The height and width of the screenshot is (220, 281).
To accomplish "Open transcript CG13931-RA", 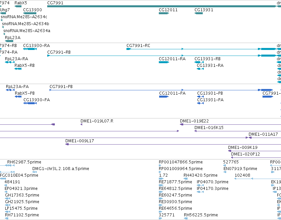I will pos(200,69).
